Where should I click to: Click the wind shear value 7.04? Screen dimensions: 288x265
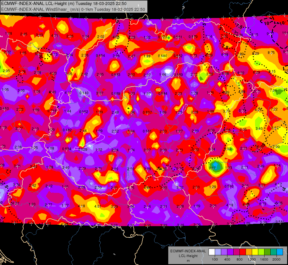pos(273,90)
